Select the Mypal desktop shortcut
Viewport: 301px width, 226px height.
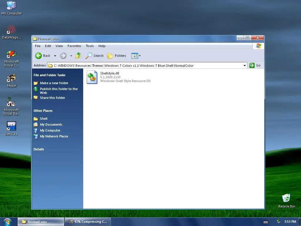11,81
